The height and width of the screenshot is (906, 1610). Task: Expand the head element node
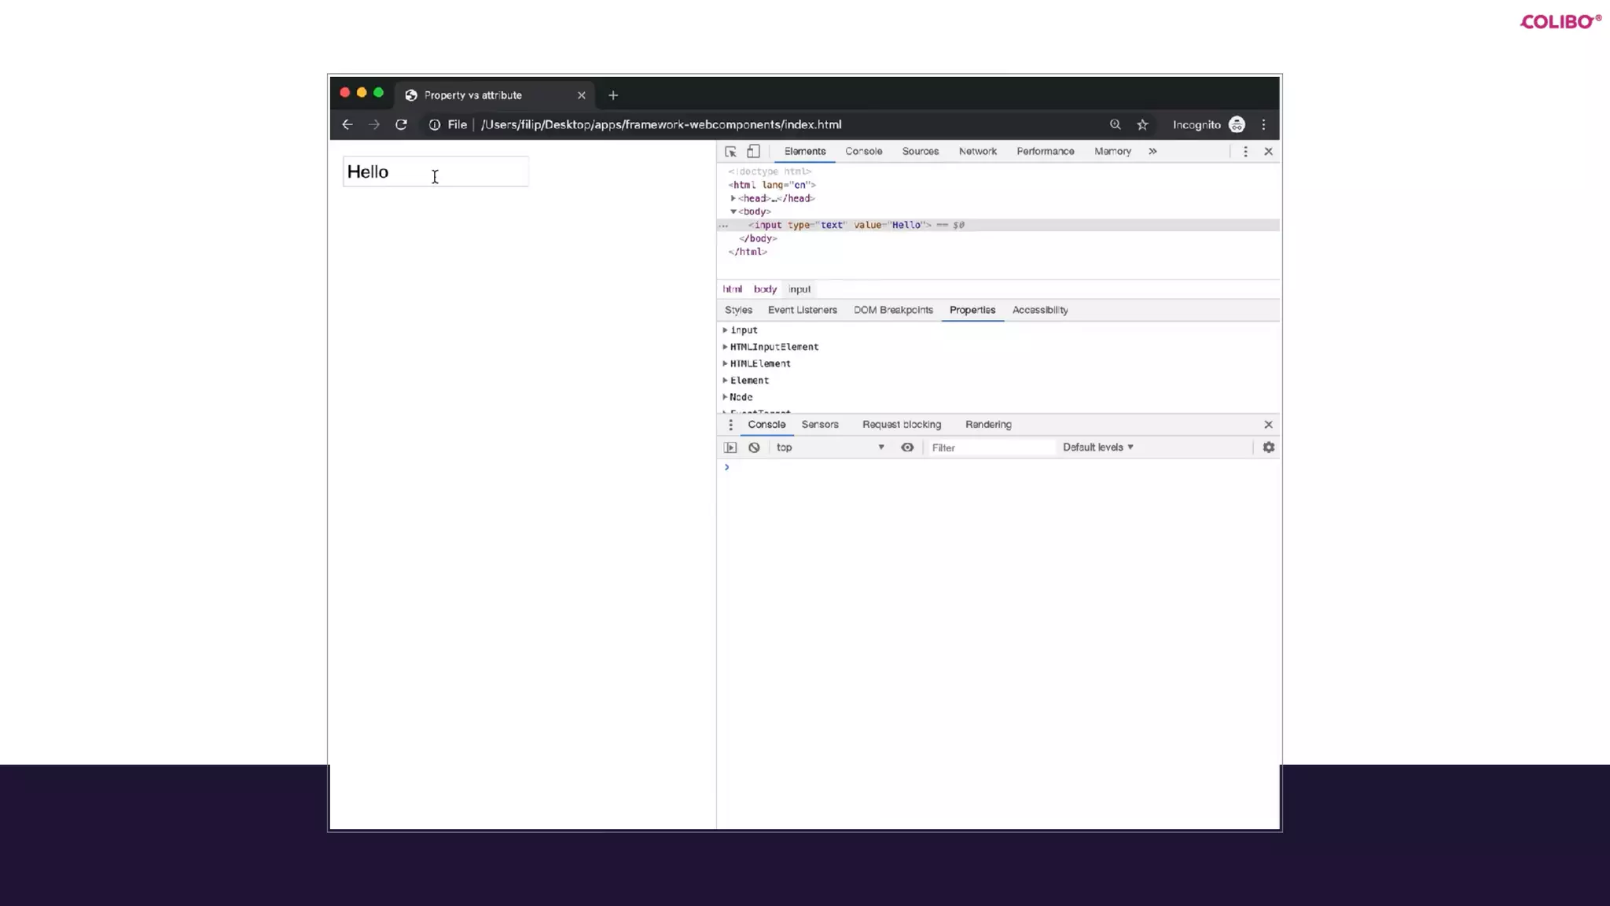[733, 199]
